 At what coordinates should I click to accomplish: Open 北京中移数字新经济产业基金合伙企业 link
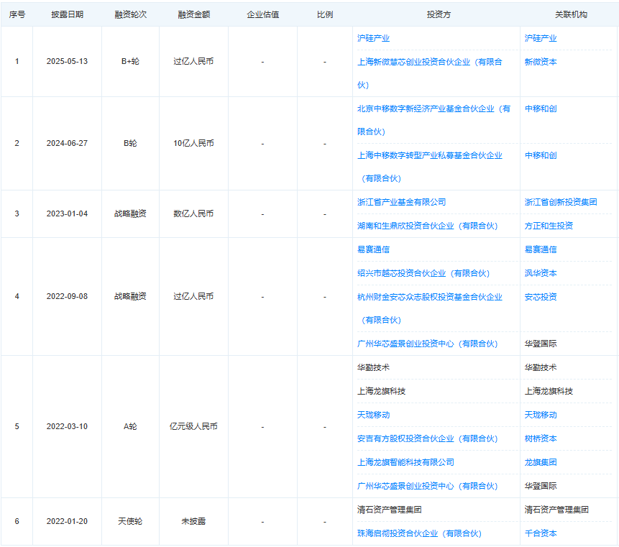pos(434,109)
